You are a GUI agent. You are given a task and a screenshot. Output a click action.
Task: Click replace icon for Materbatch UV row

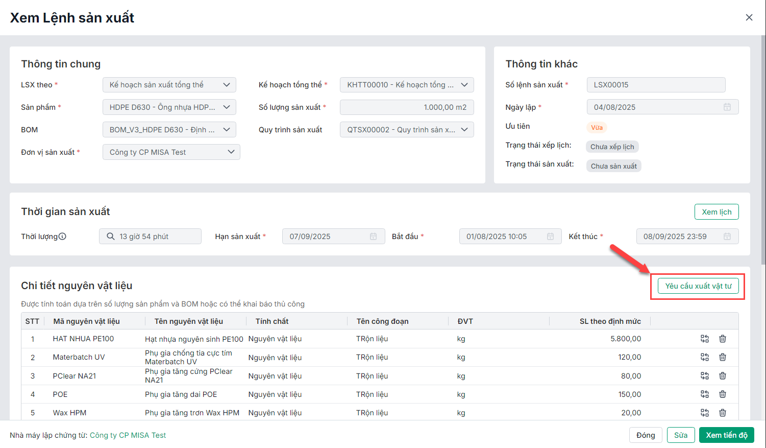[705, 357]
